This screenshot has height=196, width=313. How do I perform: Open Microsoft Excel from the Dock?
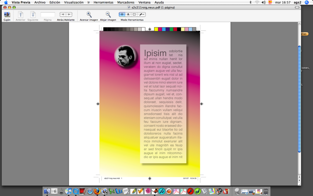pyautogui.click(x=112, y=191)
